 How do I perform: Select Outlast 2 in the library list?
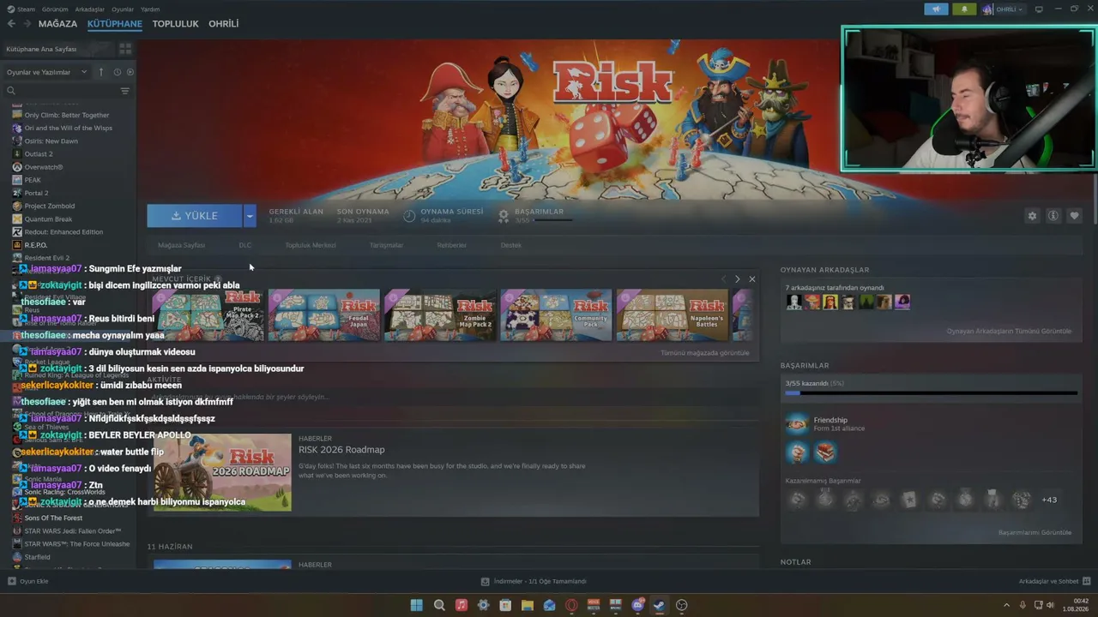coord(39,154)
